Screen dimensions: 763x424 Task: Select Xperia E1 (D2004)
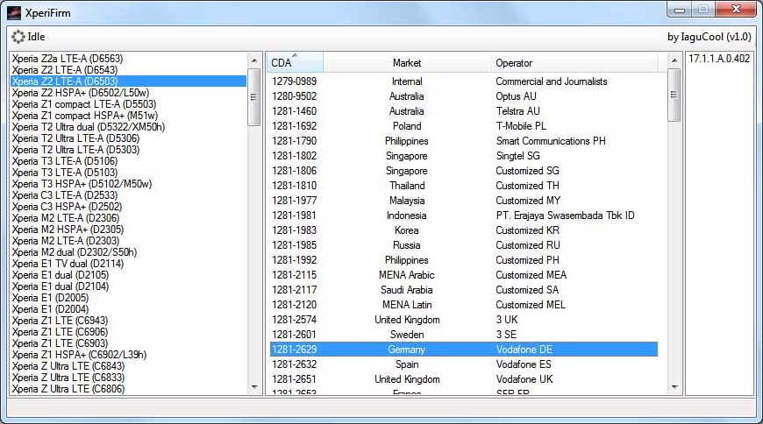(x=129, y=309)
